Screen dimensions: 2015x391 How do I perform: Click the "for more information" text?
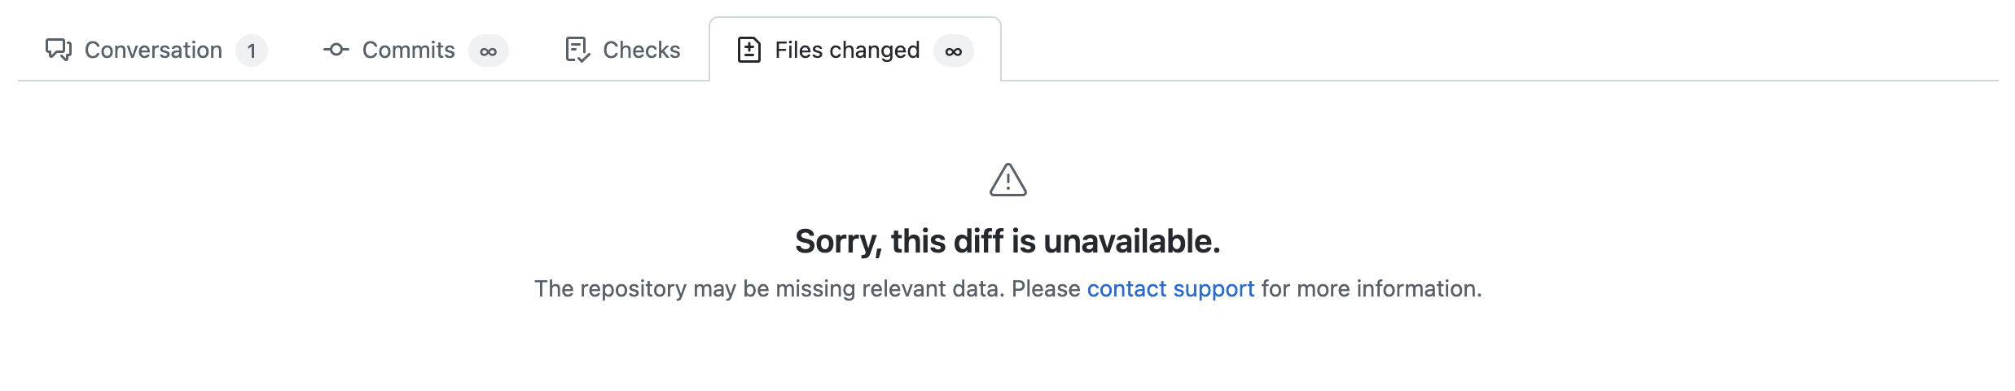(1371, 288)
